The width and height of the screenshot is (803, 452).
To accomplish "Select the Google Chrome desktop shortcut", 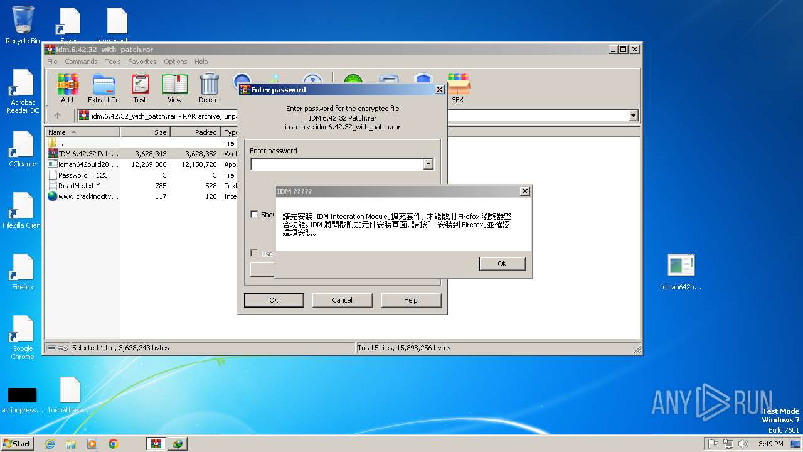I will [x=23, y=338].
